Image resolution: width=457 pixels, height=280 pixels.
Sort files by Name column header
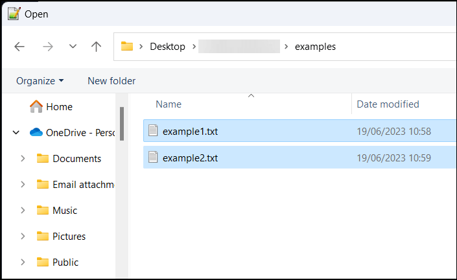169,104
